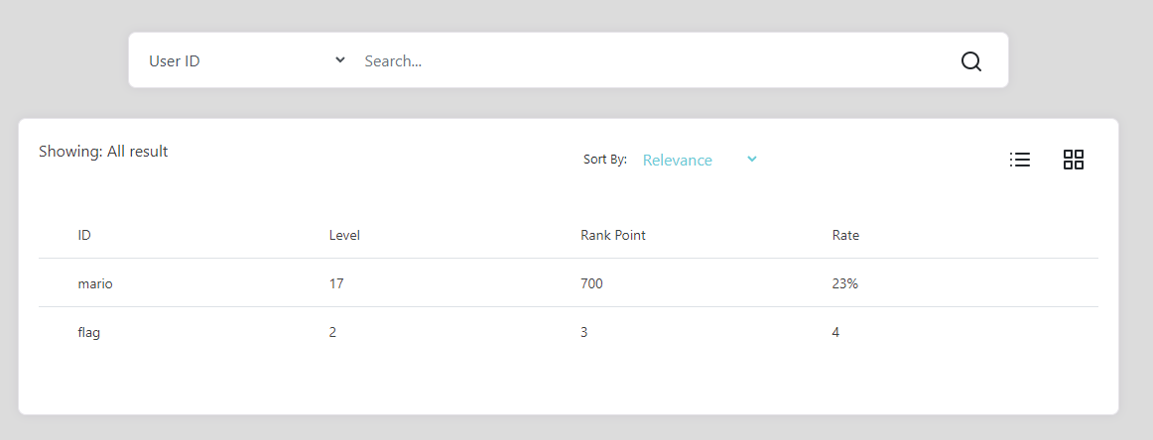
Task: Click the Rate column header
Action: [845, 236]
